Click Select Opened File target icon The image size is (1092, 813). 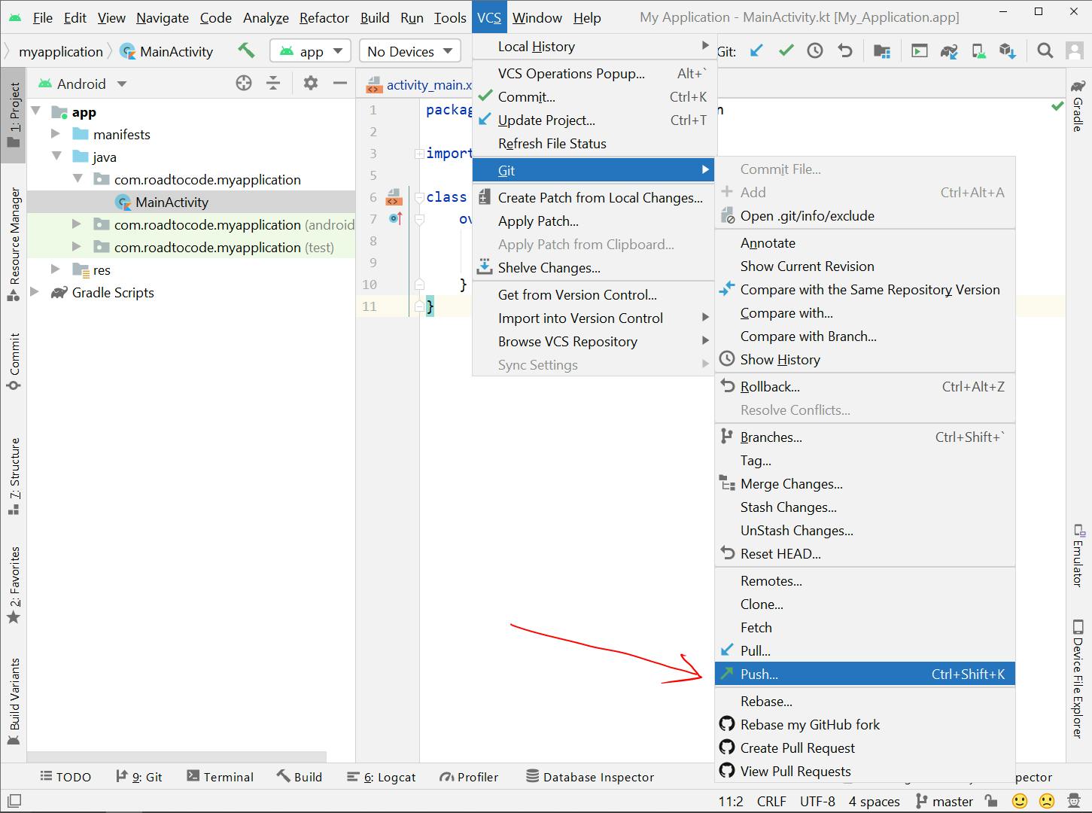[244, 84]
